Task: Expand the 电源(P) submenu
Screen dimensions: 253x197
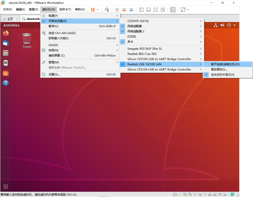Action: pos(80,16)
